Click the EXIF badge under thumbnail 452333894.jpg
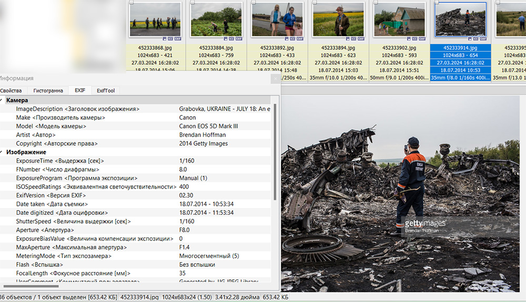Screen dimensions: 526x302 pos(361,39)
